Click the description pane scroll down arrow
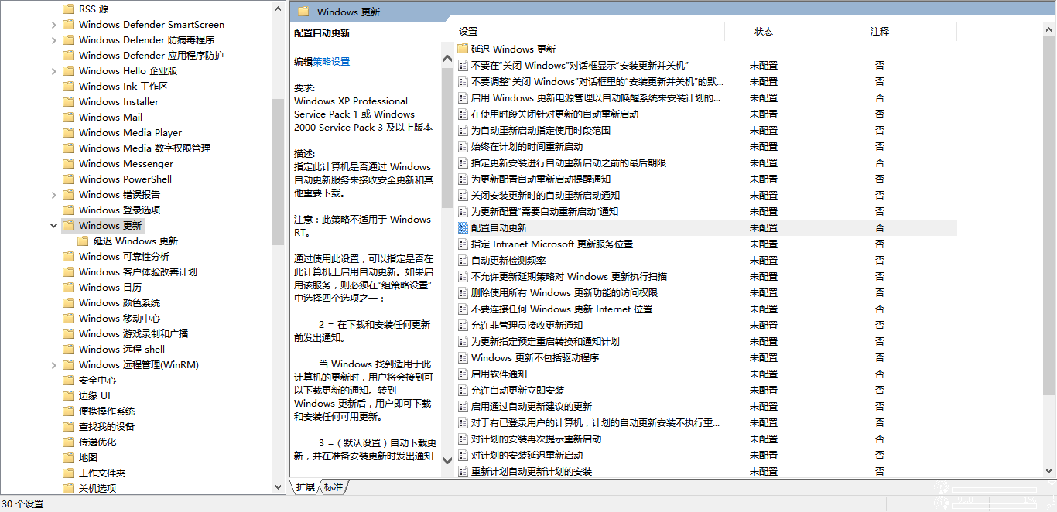Image resolution: width=1057 pixels, height=512 pixels. [447, 460]
